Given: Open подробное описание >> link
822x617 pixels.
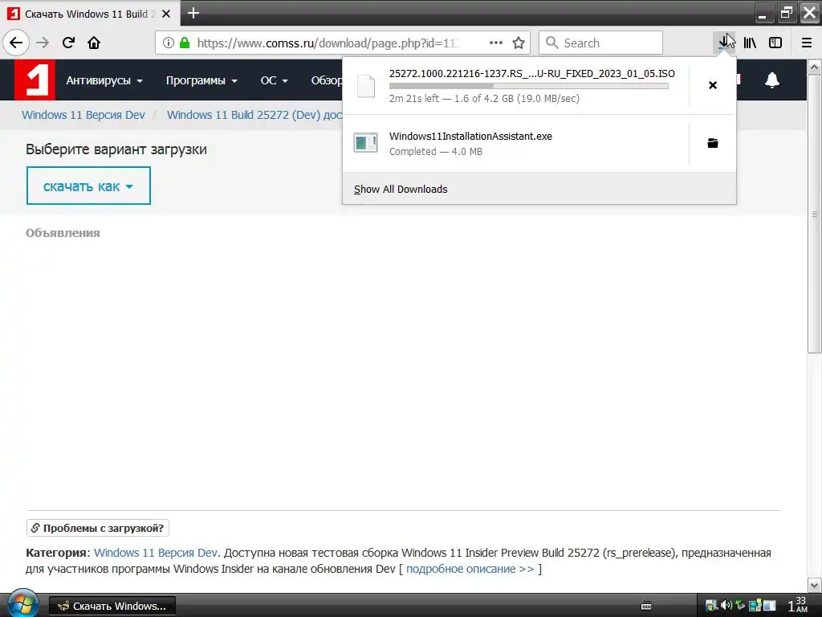Looking at the screenshot, I should [x=470, y=569].
